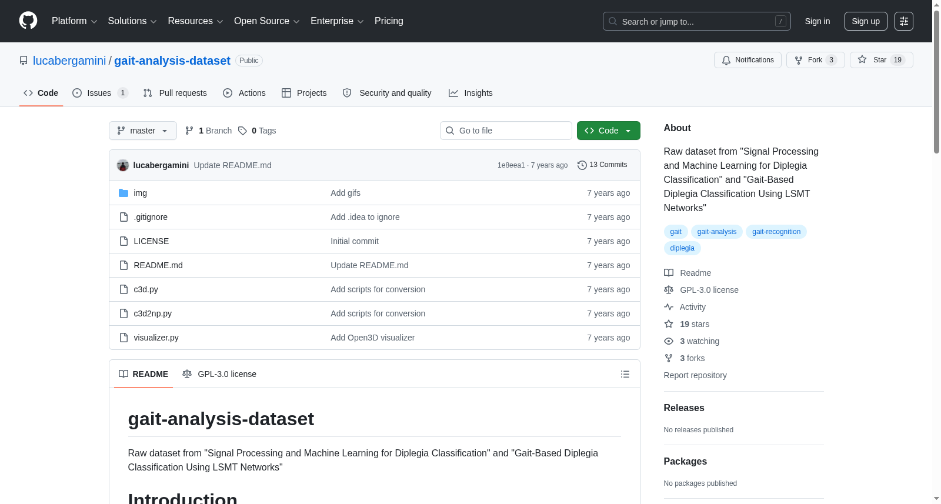Click the fork icon beside 3 forks
This screenshot has width=941, height=504.
[669, 358]
